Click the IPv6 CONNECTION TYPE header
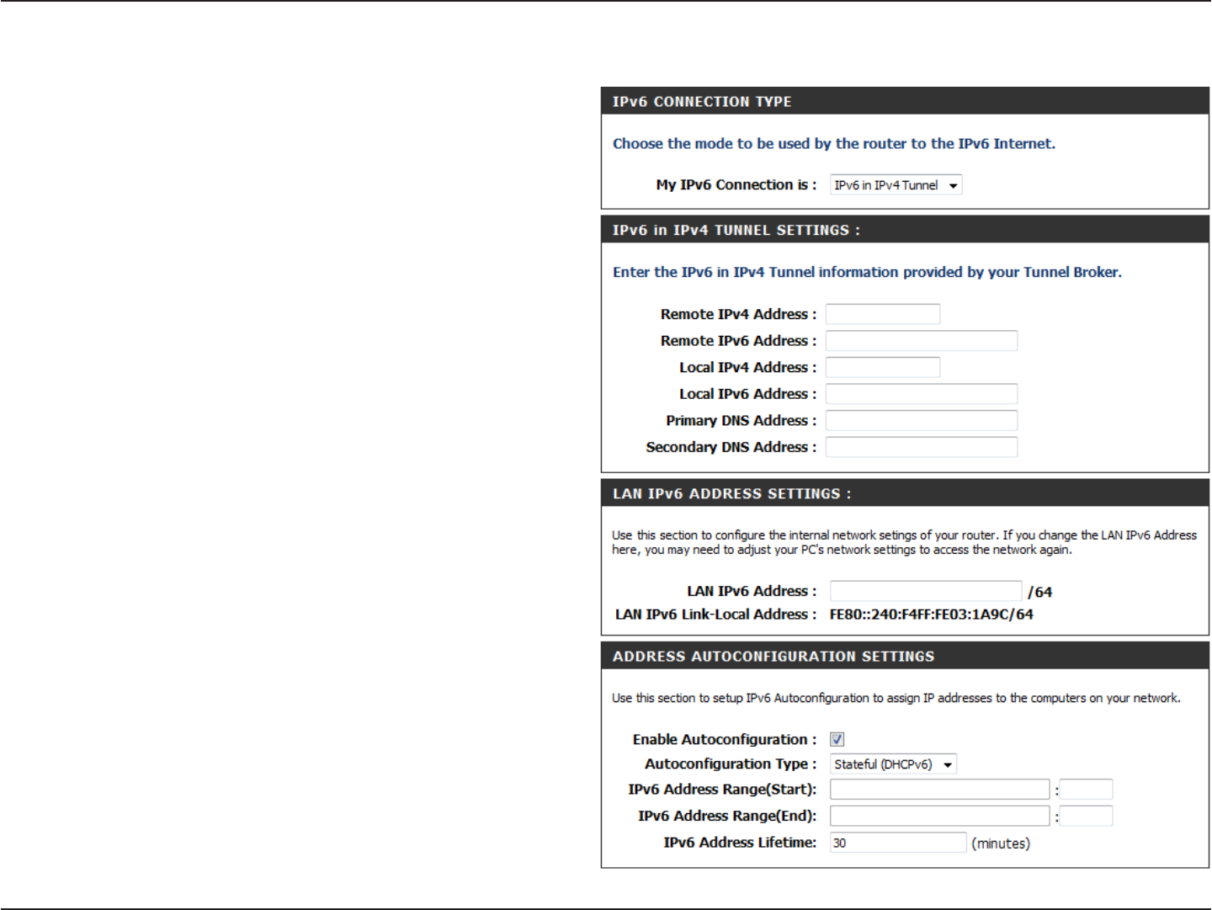The height and width of the screenshot is (910, 1212). (905, 101)
